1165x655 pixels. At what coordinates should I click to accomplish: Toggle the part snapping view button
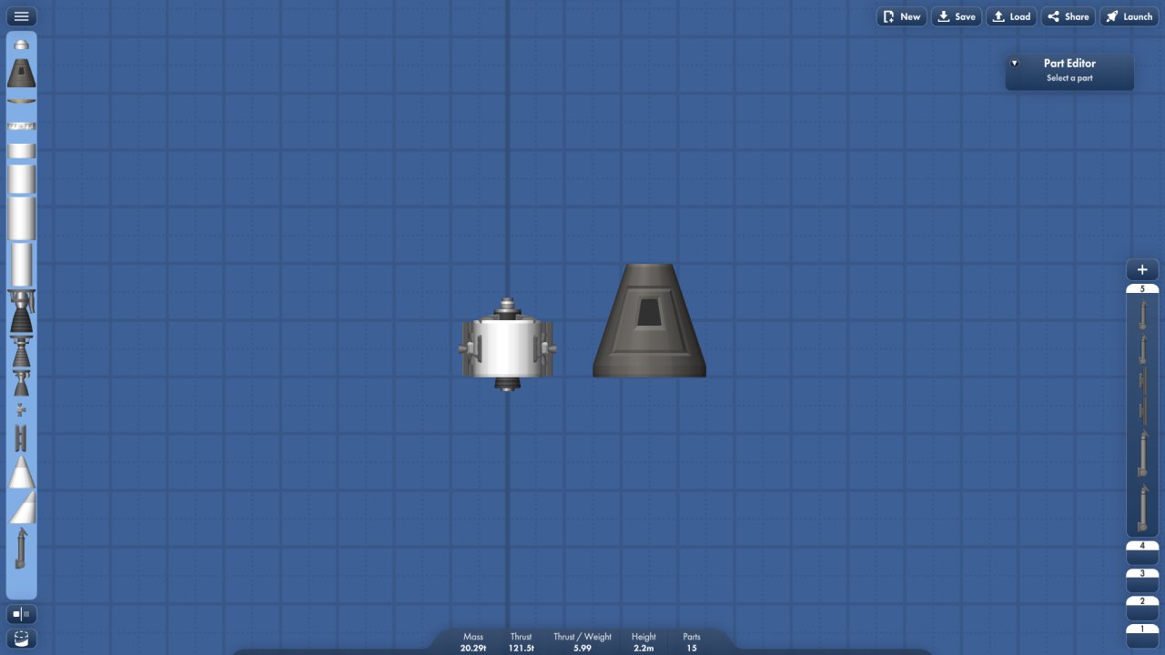coord(22,639)
